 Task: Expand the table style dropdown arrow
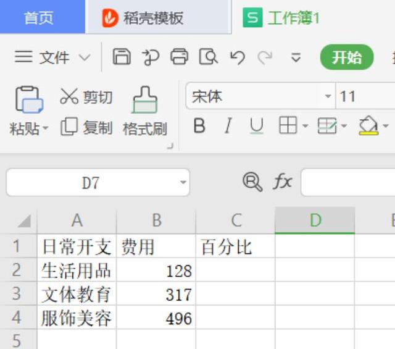point(344,125)
